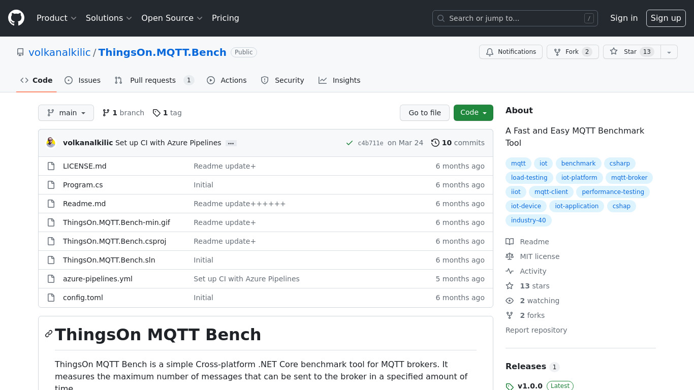Select the mqtt-broker topic tag
Image resolution: width=694 pixels, height=390 pixels.
629,178
